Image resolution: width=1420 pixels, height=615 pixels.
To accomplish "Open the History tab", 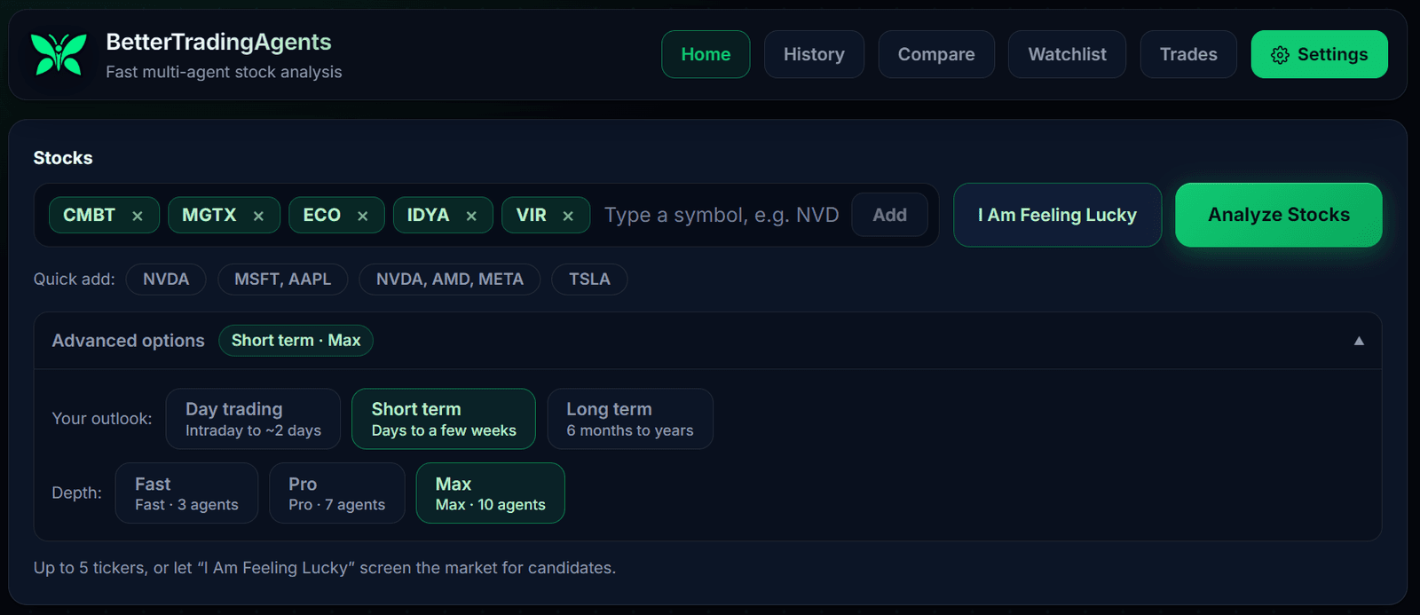I will [x=814, y=54].
